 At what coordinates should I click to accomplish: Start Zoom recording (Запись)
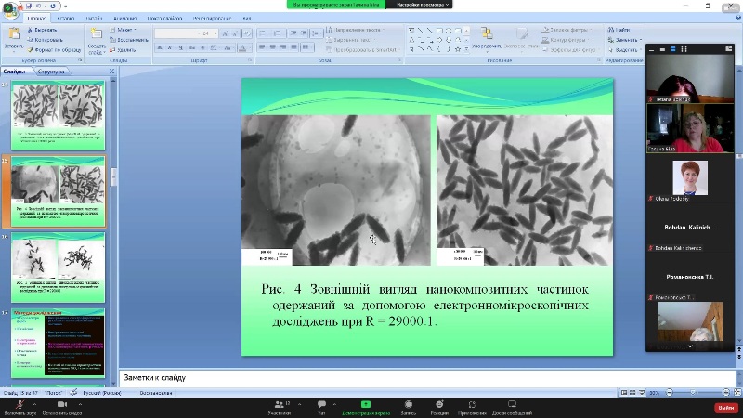pyautogui.click(x=408, y=406)
